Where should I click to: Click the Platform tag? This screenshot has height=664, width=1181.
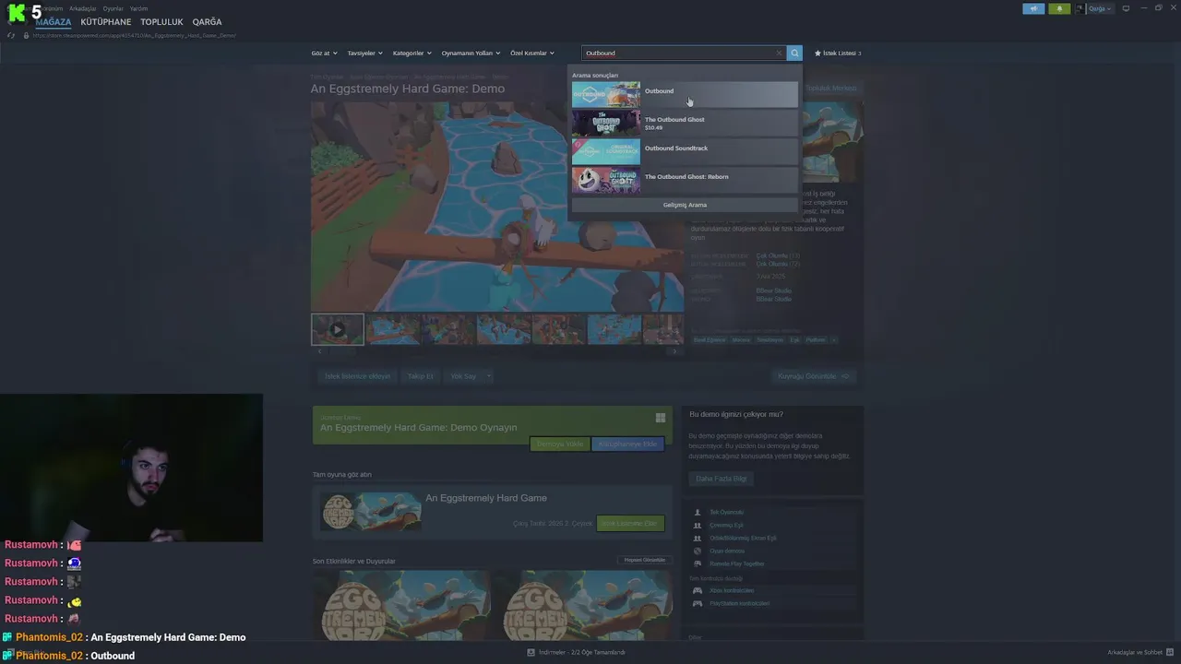[816, 339]
